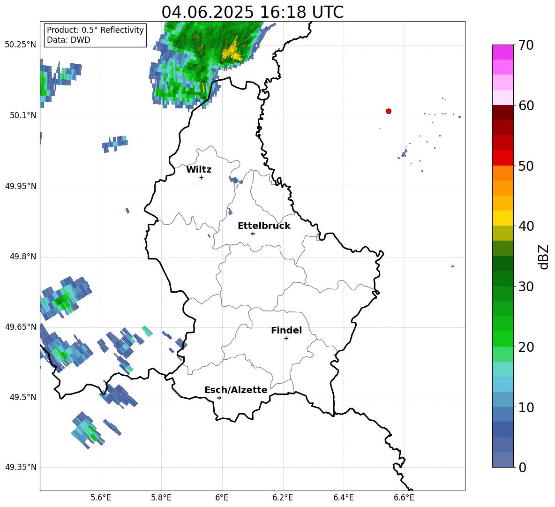Click the 49.35°N latitude label
Screen dimensions: 555x507
(21, 467)
